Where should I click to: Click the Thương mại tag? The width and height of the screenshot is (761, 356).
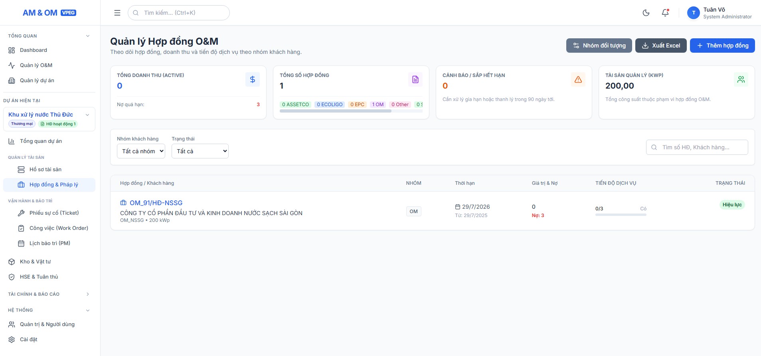click(22, 124)
